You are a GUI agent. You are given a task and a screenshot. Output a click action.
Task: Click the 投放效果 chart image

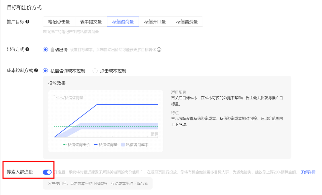click(106, 121)
